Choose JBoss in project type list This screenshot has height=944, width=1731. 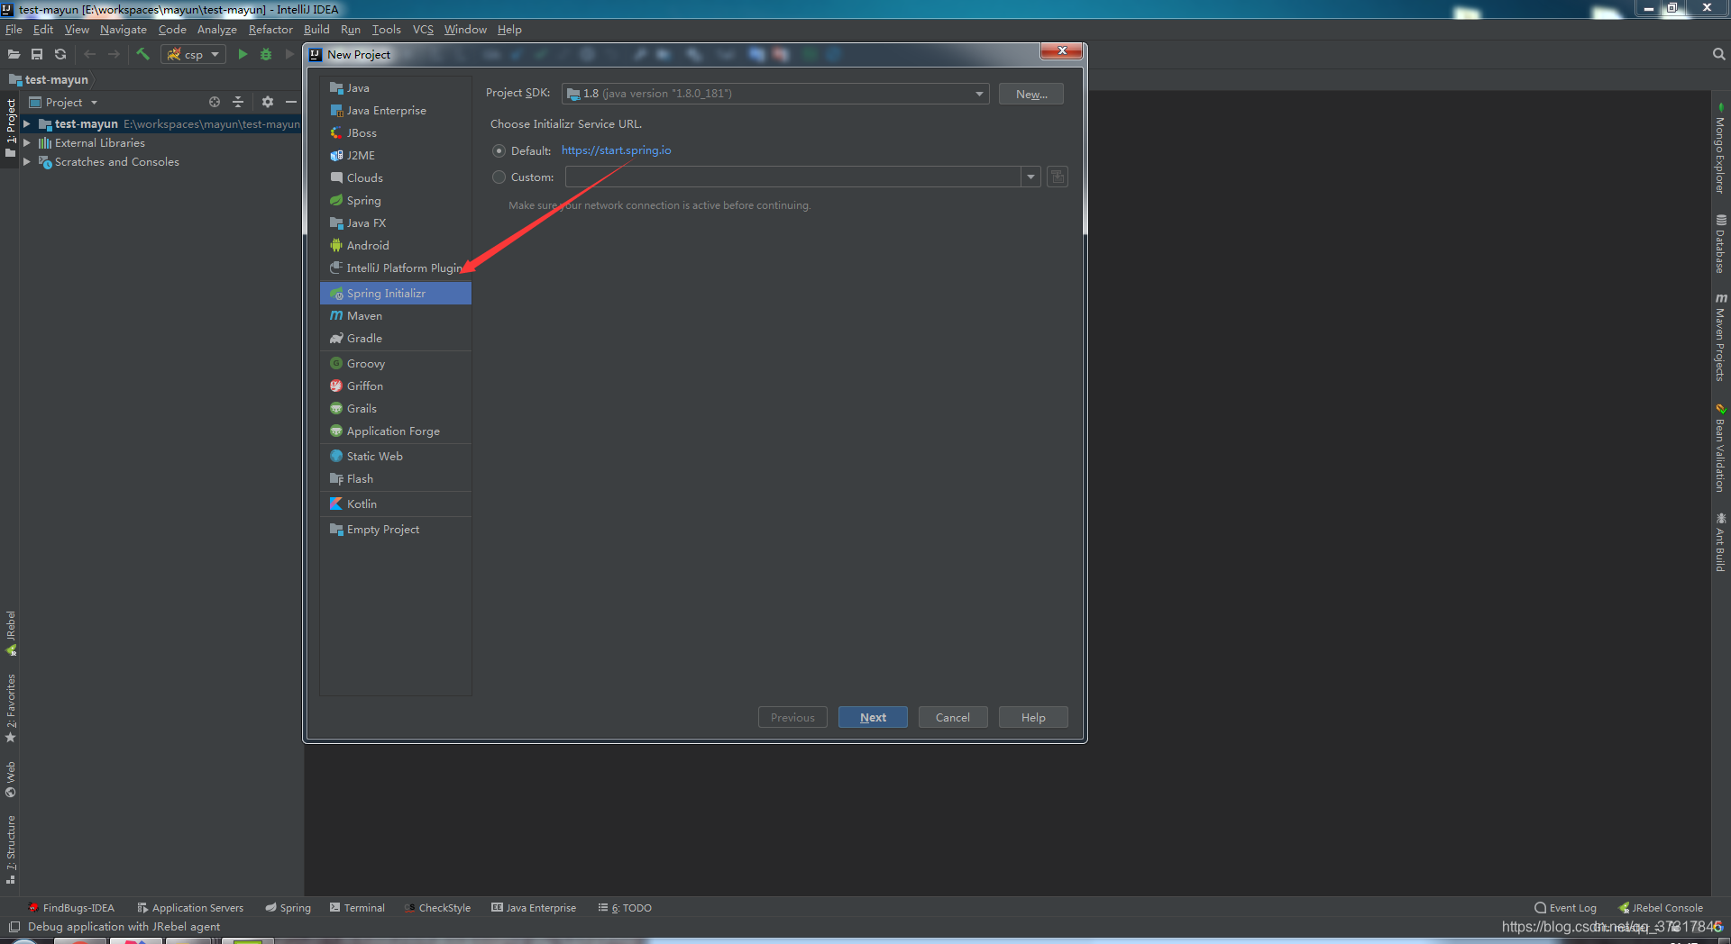point(396,132)
